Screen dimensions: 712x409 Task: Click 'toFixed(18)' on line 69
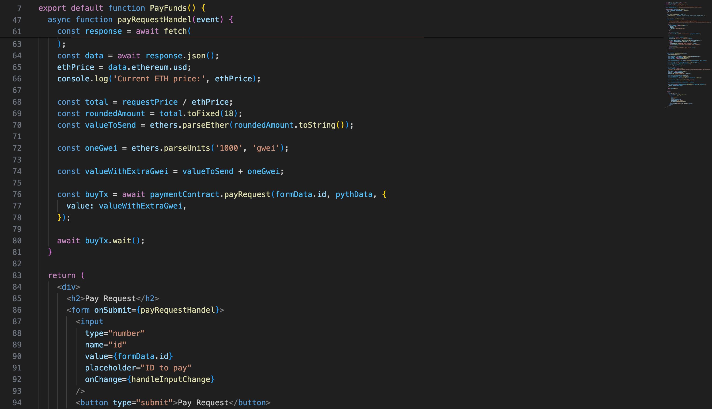pos(212,113)
